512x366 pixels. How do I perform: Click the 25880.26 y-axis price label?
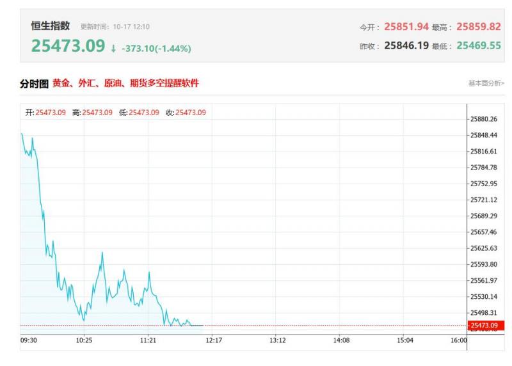484,119
